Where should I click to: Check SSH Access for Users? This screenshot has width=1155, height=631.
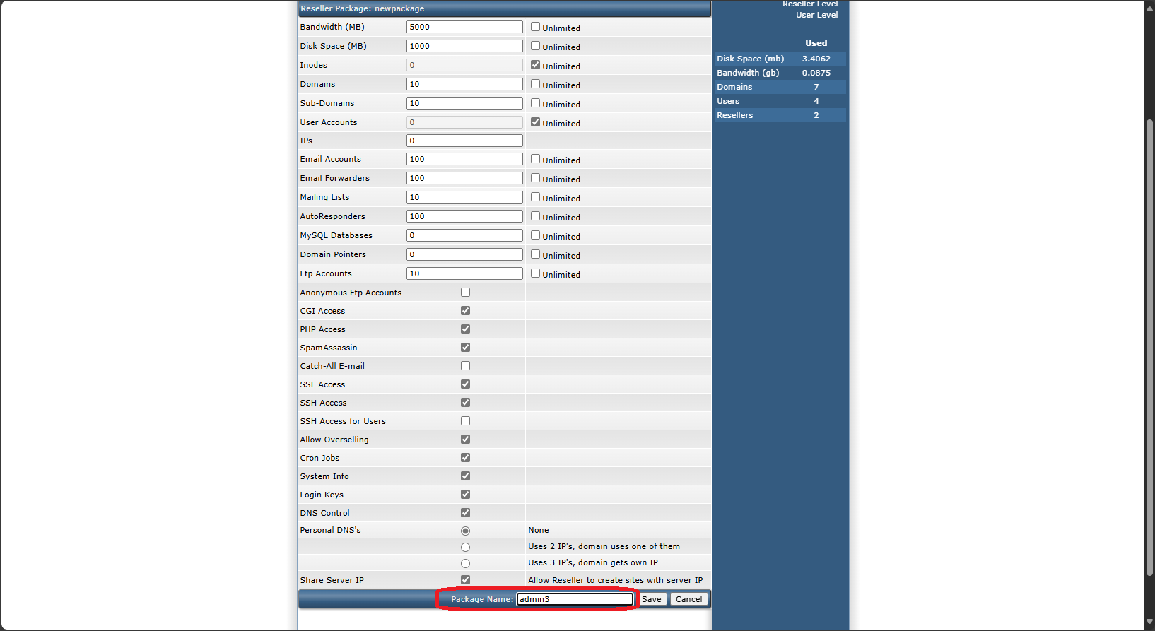465,421
